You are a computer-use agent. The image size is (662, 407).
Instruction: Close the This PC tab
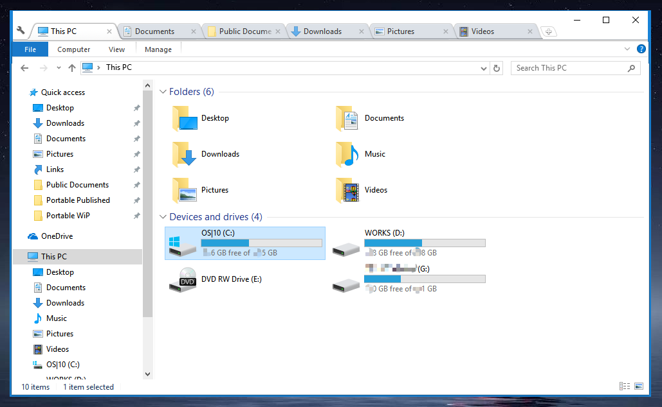click(109, 31)
